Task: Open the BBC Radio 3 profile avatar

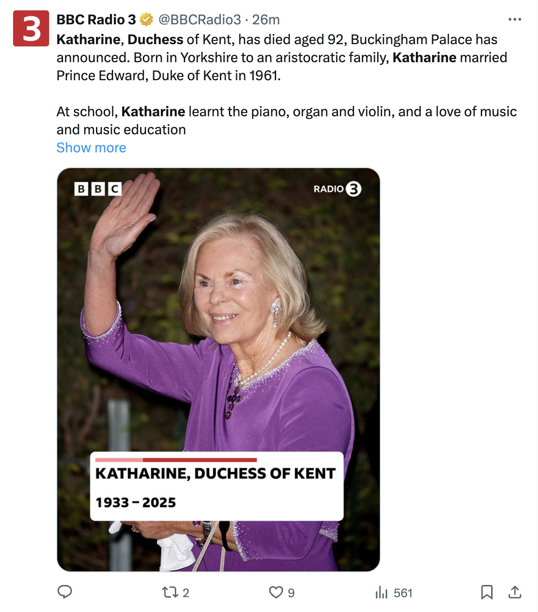Action: point(31,28)
